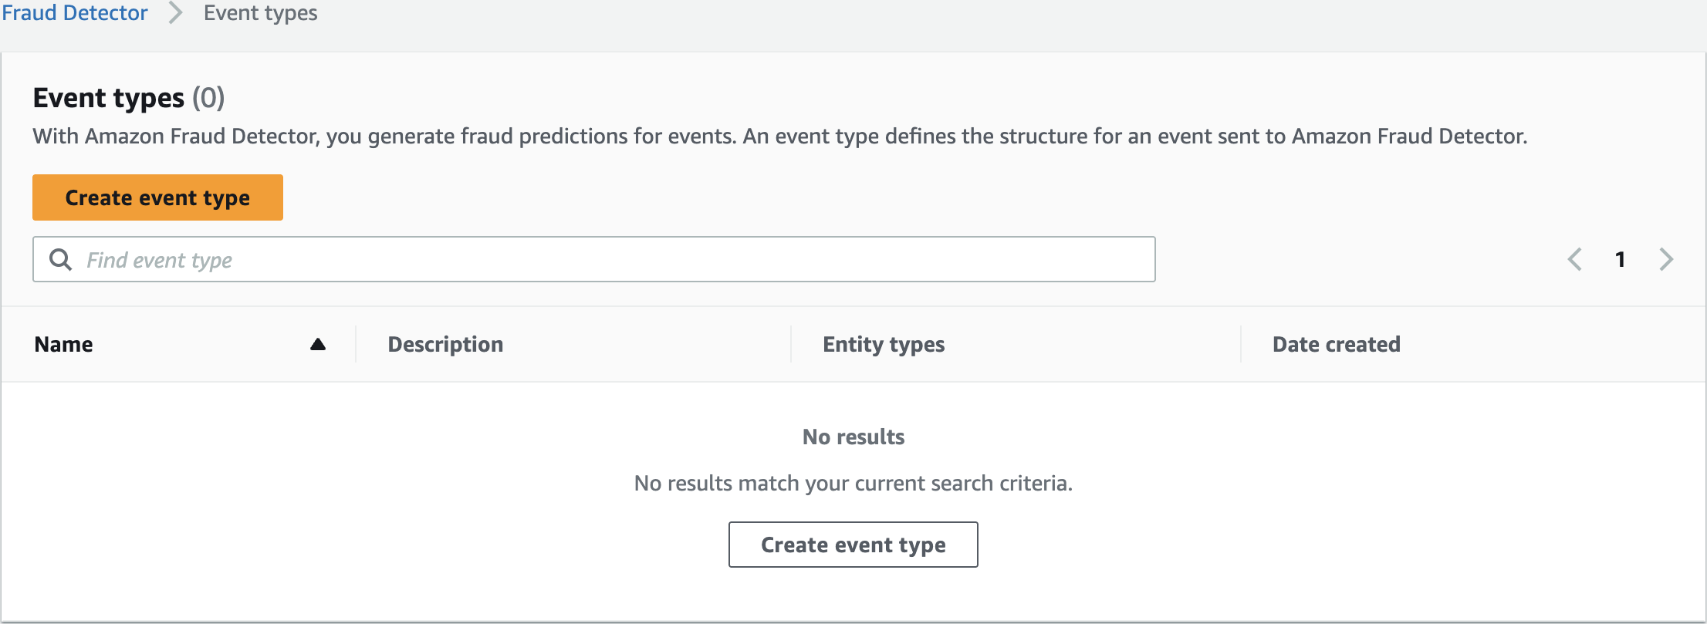Click the Fraud Detector breadcrumb link

(x=74, y=13)
